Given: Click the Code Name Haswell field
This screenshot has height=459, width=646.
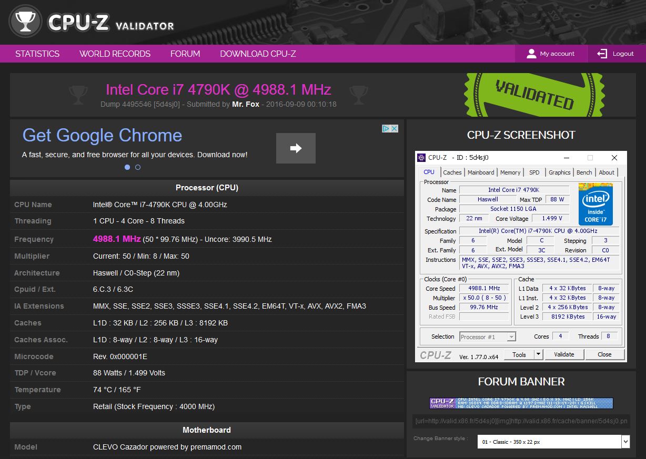Looking at the screenshot, I should [488, 199].
